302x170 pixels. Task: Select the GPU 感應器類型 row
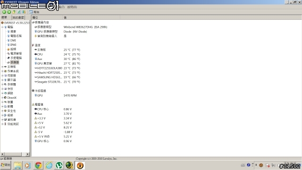click(60, 32)
